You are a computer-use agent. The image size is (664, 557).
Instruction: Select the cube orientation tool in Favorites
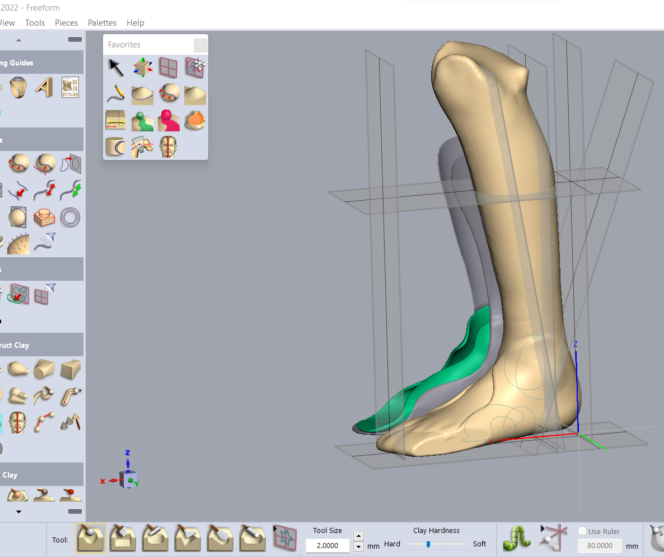[142, 67]
